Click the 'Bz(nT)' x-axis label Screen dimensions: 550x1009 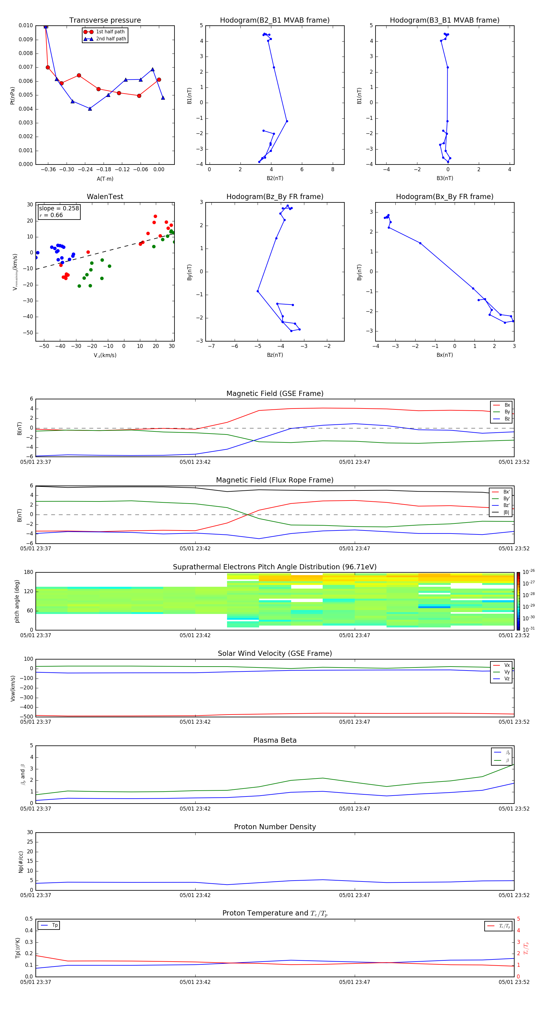pos(275,355)
